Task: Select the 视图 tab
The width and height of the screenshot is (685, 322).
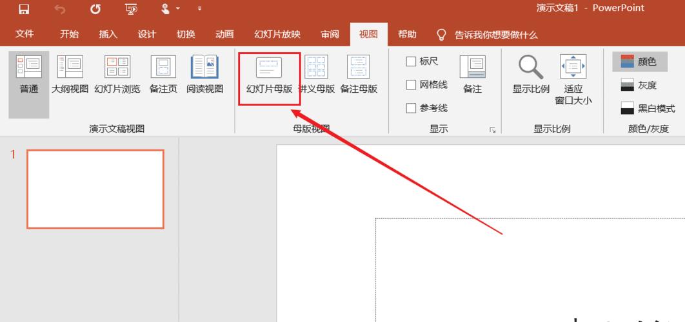Action: [368, 35]
